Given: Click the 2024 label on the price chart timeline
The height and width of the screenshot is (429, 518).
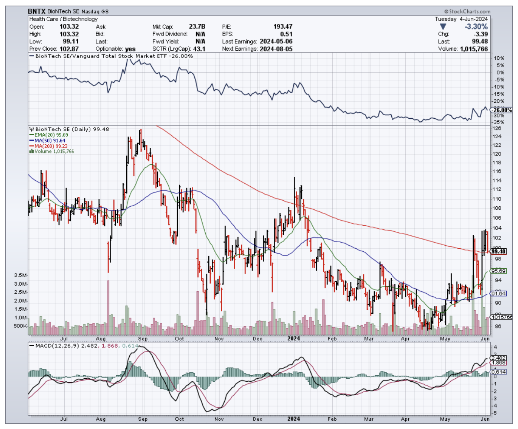Looking at the screenshot, I should 294,338.
